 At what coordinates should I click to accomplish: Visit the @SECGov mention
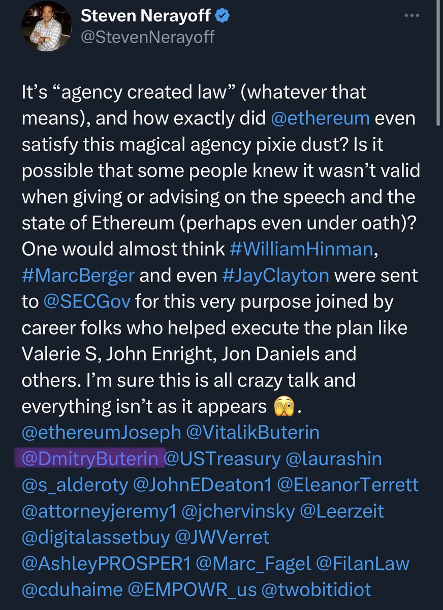coord(87,302)
